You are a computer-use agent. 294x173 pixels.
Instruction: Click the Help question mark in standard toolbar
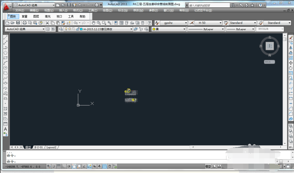[149, 23]
